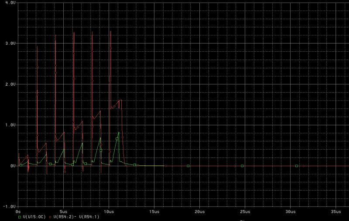349x221 pixels.
Task: Click the 0s time axis label
Action: (18, 212)
